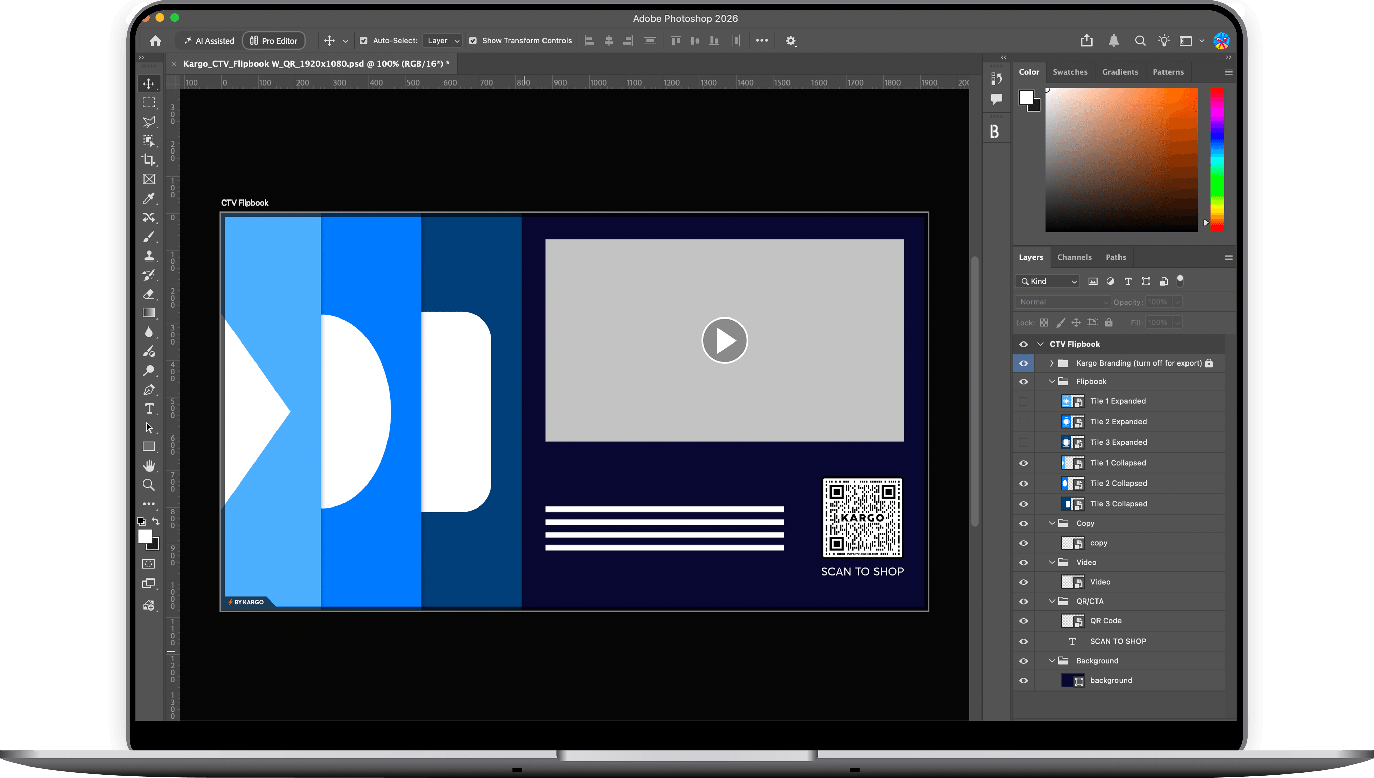The image size is (1374, 778).
Task: Hide the background layer visibility eye
Action: [x=1023, y=680]
